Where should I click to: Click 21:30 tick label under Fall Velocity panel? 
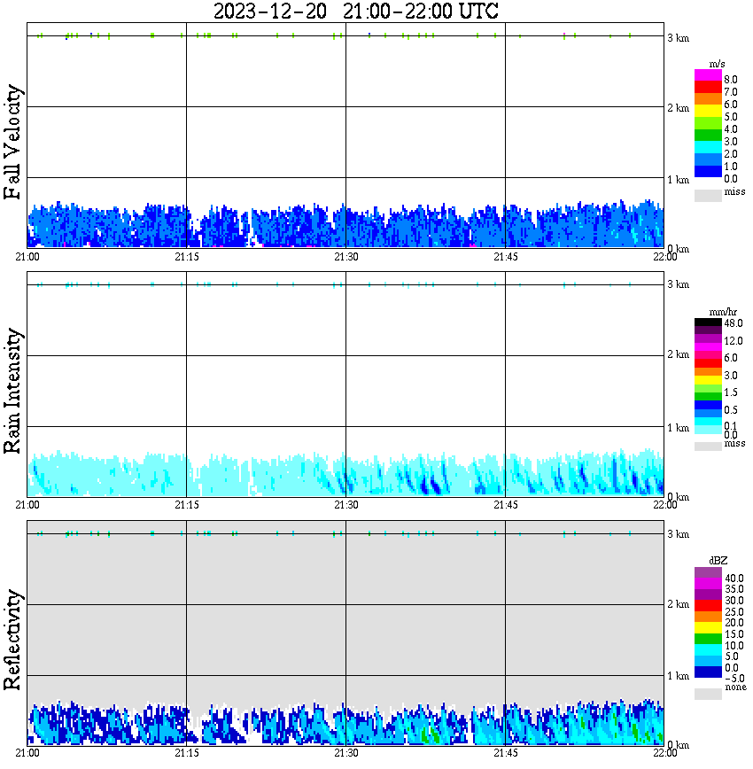click(x=346, y=257)
